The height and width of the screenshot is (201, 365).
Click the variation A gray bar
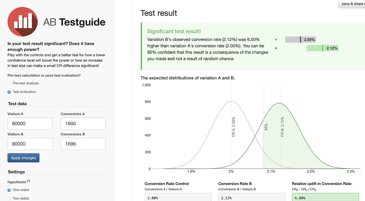point(300,40)
